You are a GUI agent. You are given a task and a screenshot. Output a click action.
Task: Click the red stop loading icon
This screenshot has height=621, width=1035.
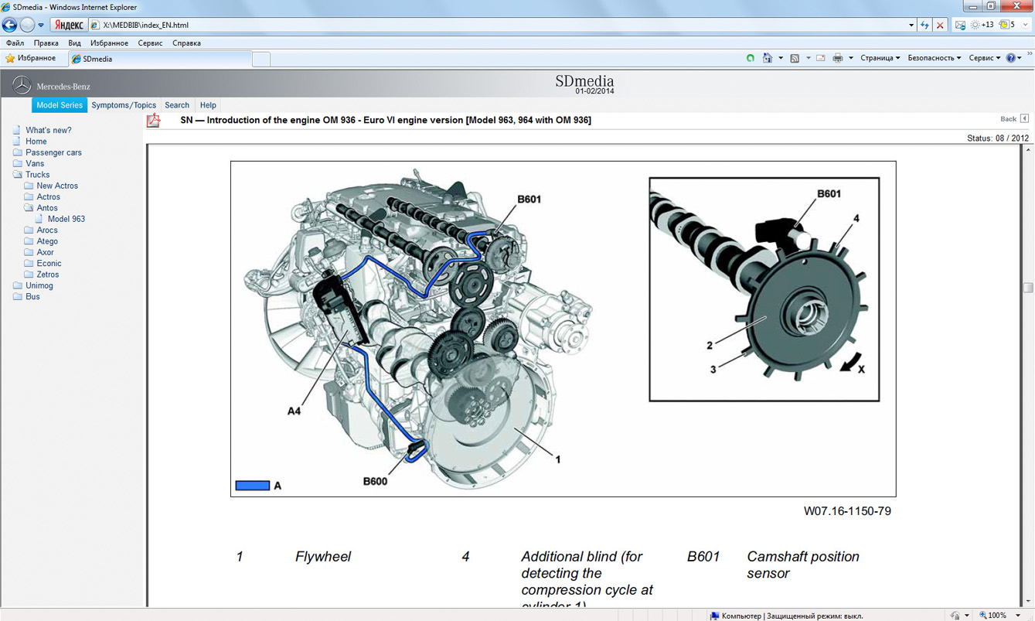[940, 25]
